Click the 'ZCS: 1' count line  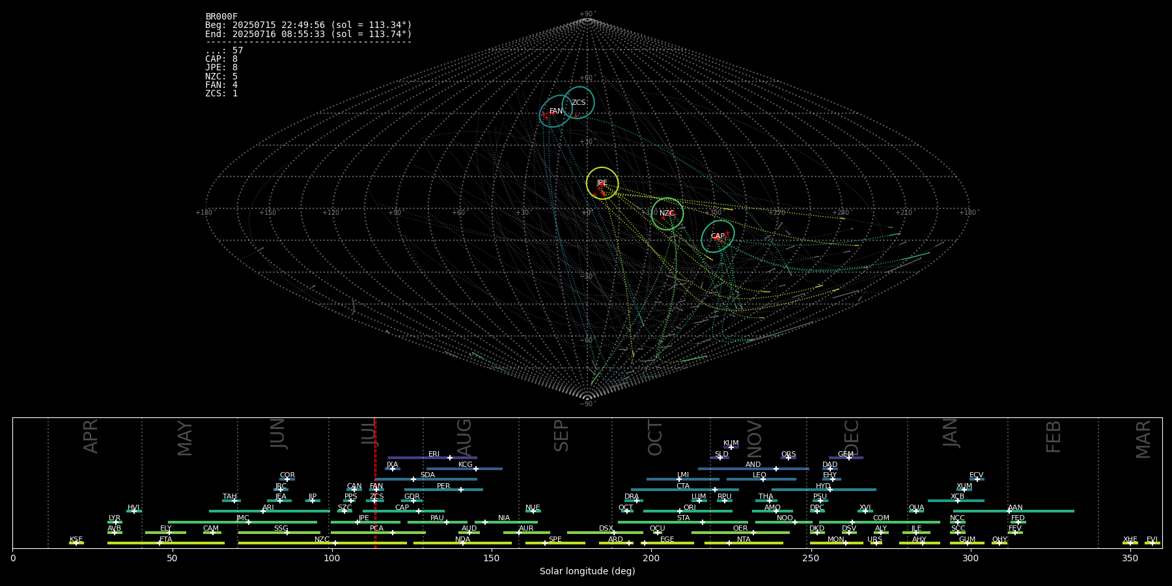pos(221,94)
